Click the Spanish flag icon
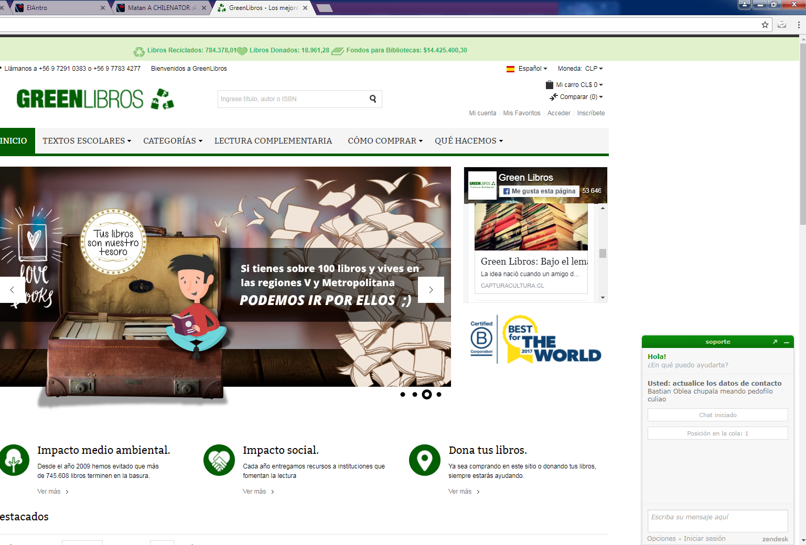Viewport: 806px width, 545px height. click(510, 69)
